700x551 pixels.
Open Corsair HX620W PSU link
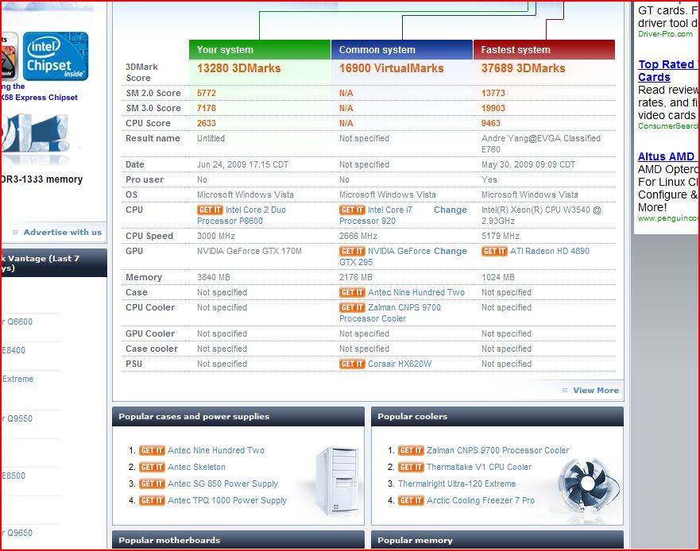pos(400,364)
